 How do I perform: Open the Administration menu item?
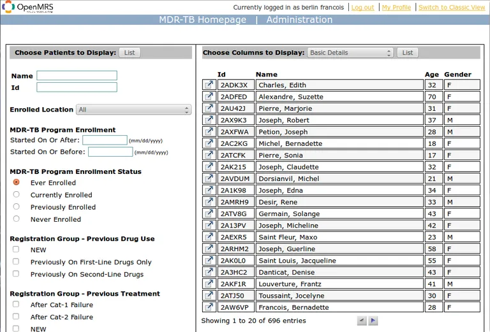click(x=299, y=20)
